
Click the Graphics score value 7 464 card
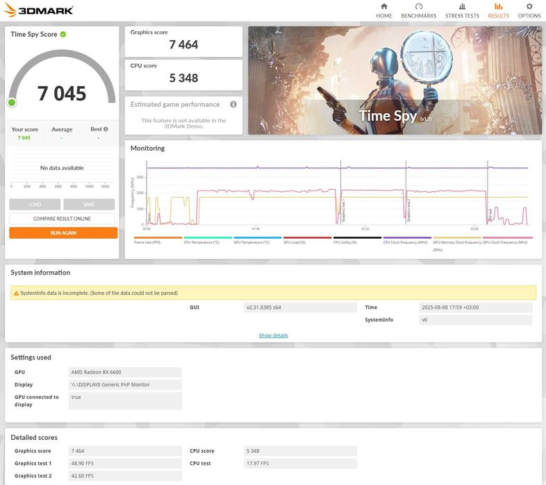tap(183, 42)
